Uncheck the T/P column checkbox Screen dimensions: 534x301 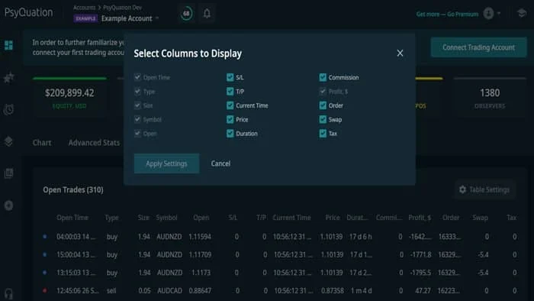click(230, 92)
